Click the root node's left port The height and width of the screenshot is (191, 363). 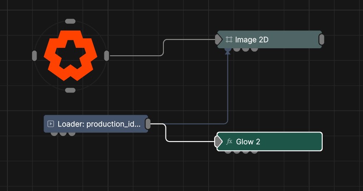(x=35, y=56)
